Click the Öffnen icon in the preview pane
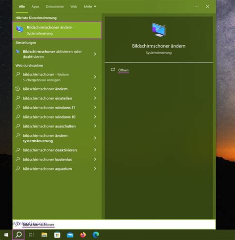The width and height of the screenshot is (235, 240). 113,69
